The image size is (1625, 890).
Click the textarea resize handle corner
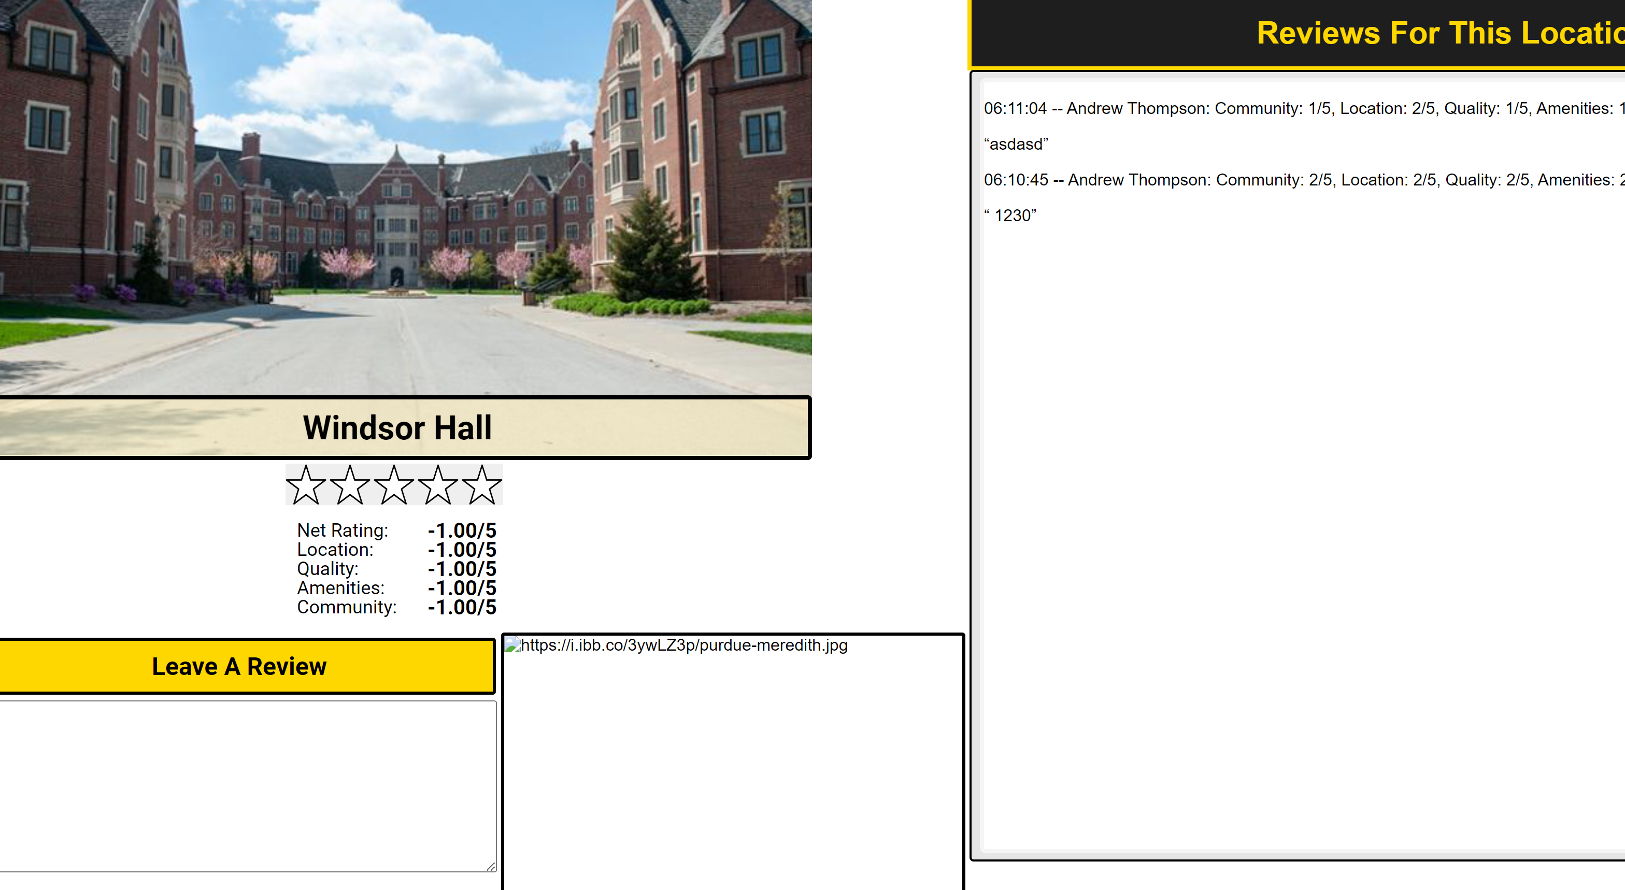(x=491, y=867)
